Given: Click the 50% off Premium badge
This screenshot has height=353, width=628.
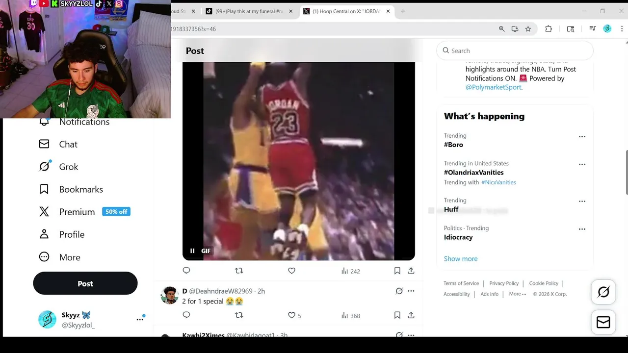Looking at the screenshot, I should coord(116,212).
